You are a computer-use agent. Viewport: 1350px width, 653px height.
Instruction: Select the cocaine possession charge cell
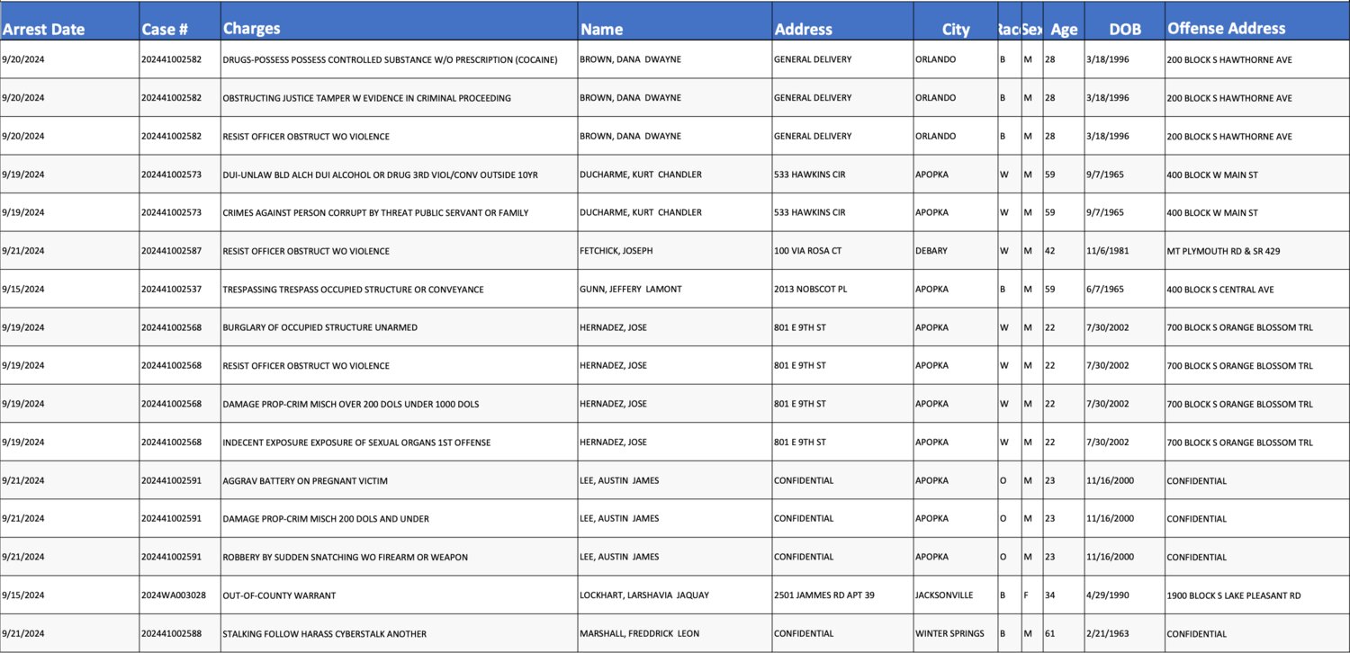400,59
